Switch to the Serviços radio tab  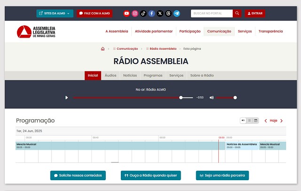pyautogui.click(x=176, y=76)
